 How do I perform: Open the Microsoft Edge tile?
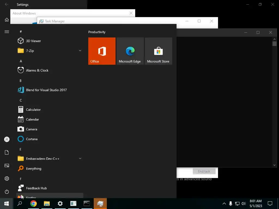(x=130, y=51)
